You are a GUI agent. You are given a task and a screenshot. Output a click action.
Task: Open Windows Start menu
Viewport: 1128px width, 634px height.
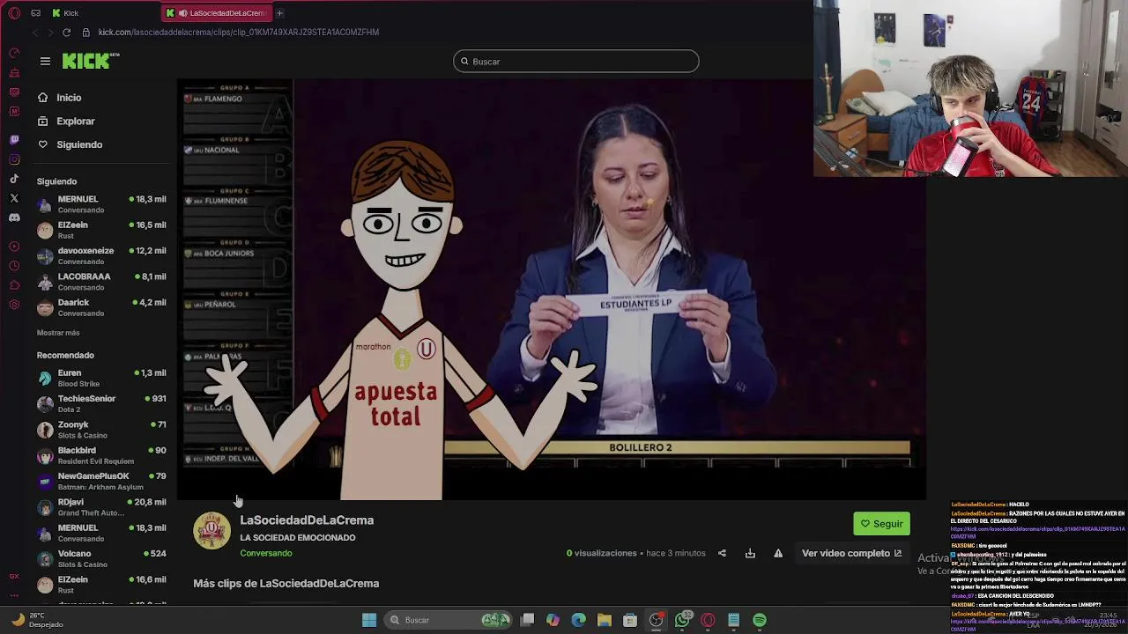(369, 620)
